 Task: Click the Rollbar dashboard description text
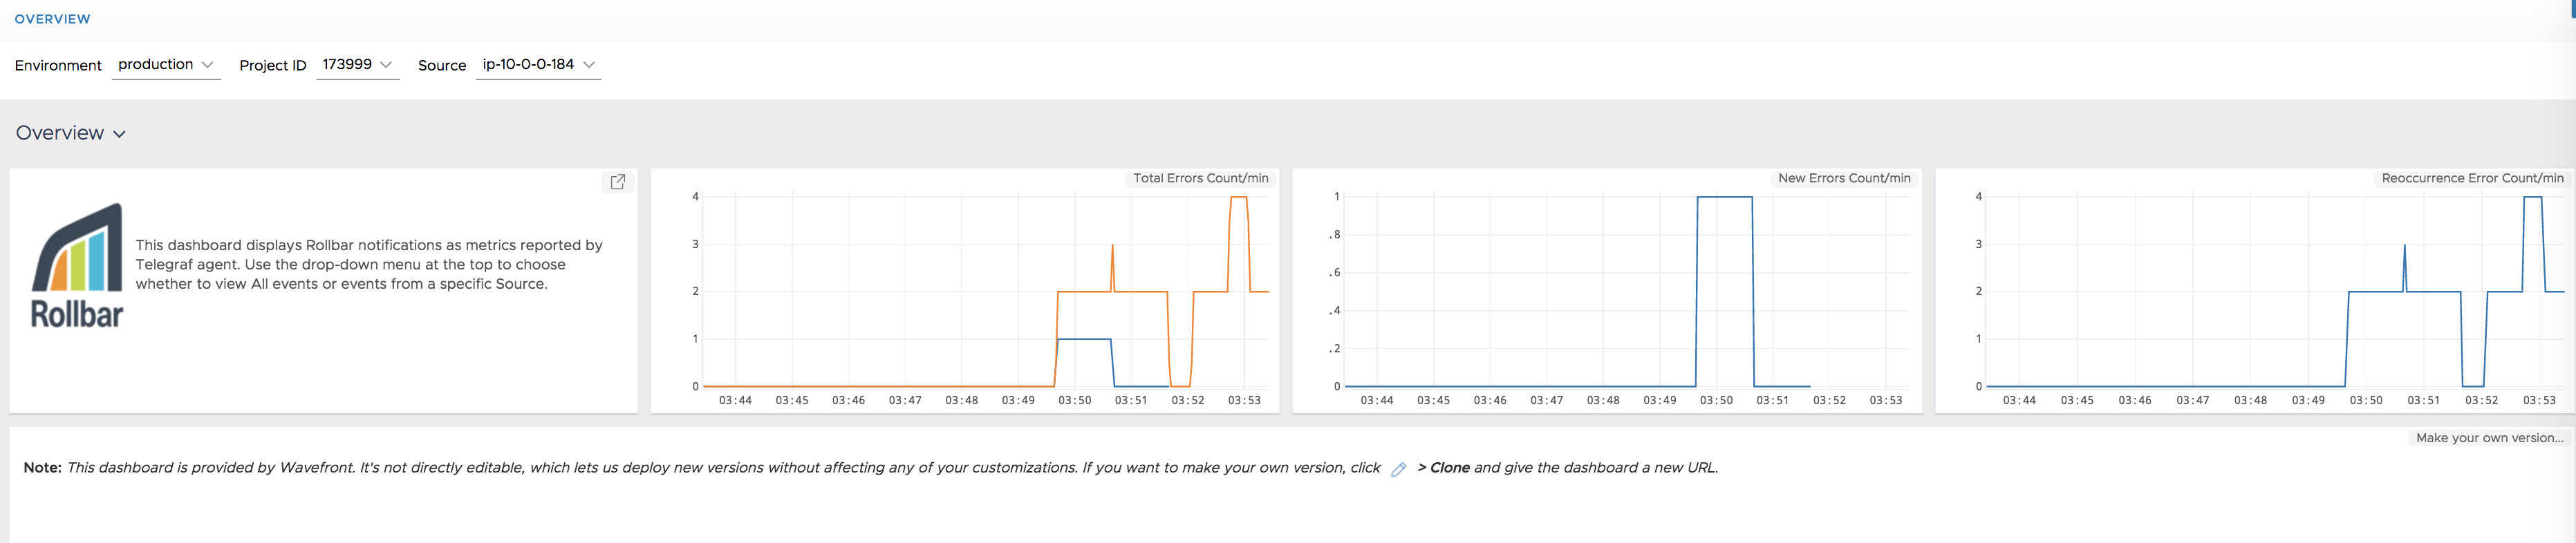(x=369, y=264)
